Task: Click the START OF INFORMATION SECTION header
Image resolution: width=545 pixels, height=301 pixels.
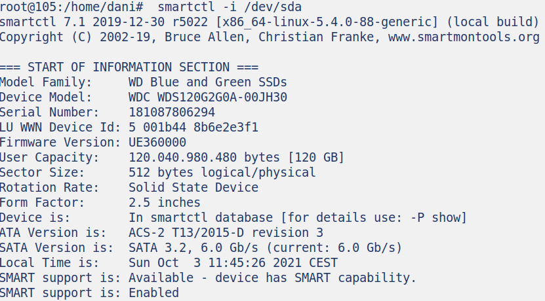Action: (129, 67)
